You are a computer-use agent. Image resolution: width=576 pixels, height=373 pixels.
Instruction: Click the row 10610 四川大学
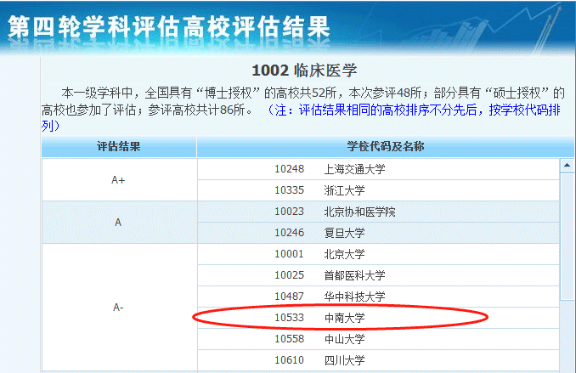378,360
